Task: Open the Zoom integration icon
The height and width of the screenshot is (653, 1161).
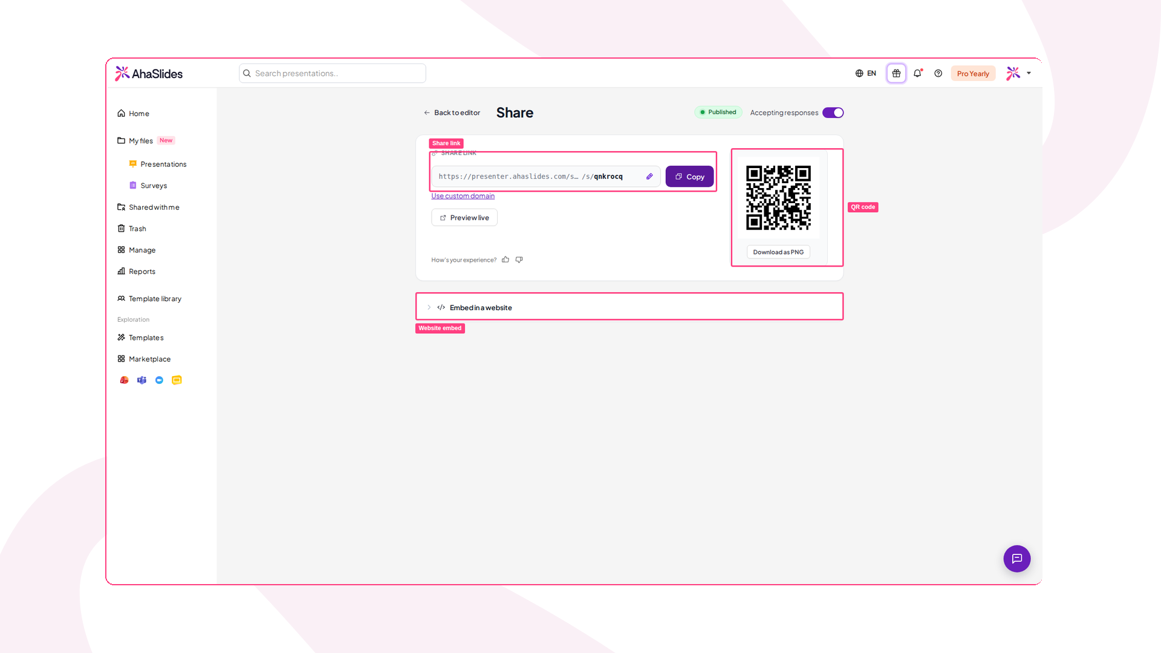Action: coord(159,380)
